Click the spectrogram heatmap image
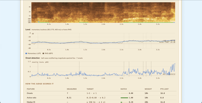 pyautogui.click(x=103, y=12)
